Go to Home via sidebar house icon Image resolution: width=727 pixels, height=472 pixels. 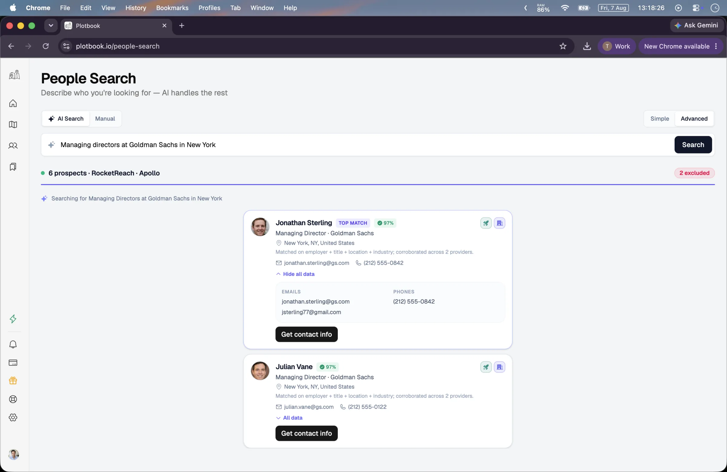pos(13,104)
